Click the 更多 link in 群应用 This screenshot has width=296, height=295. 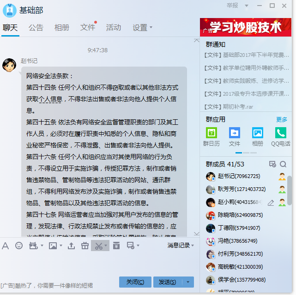tap(281, 119)
